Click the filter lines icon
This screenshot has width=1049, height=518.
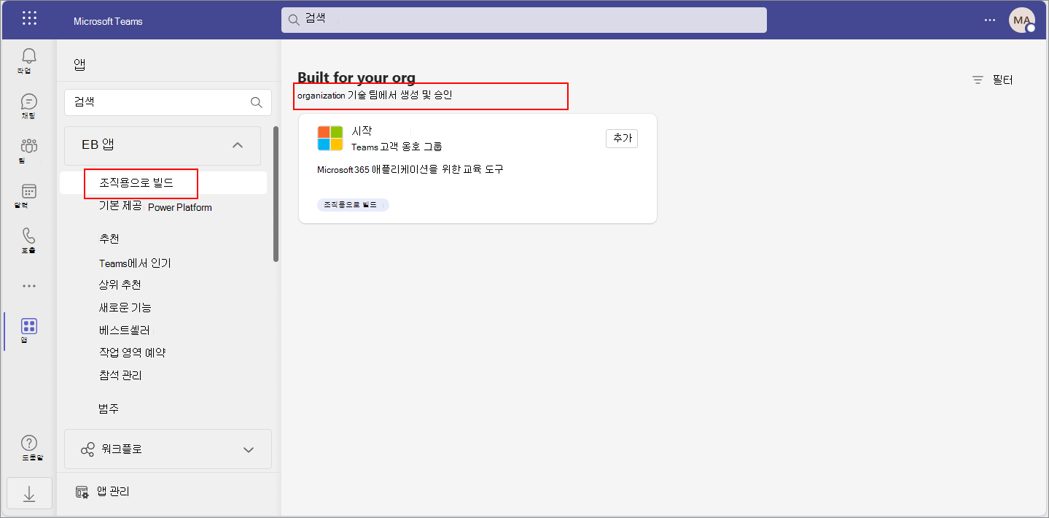point(978,80)
